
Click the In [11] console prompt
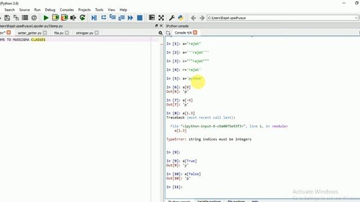[174, 187]
